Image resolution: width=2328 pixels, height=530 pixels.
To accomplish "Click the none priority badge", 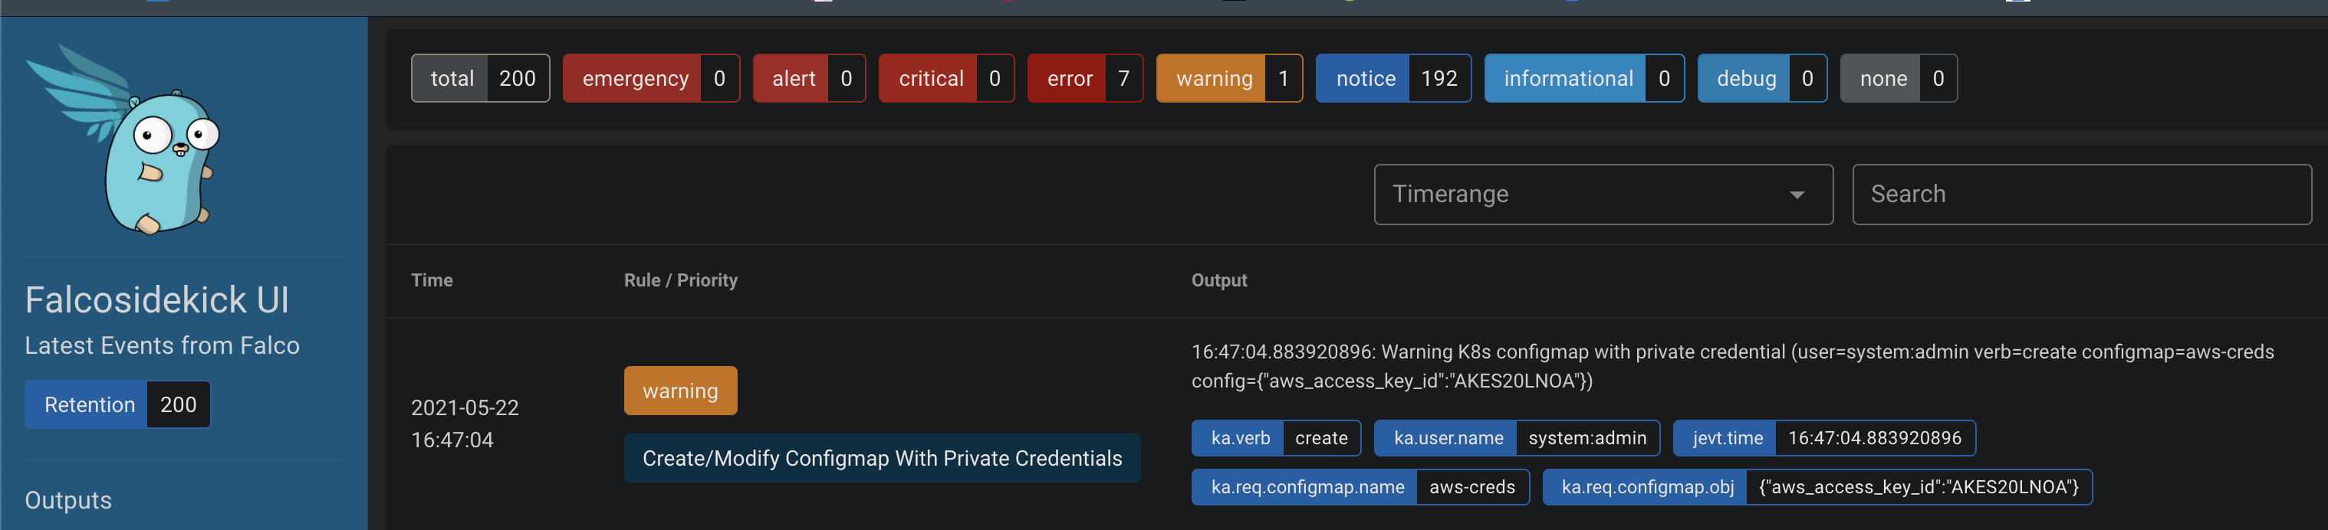I will 1898,79.
